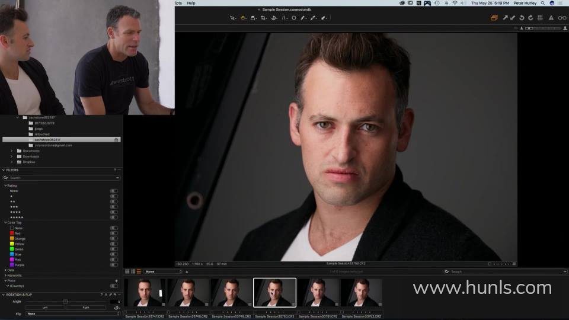The image size is (569, 320).
Task: Click the Right rotate button
Action: (x=86, y=308)
